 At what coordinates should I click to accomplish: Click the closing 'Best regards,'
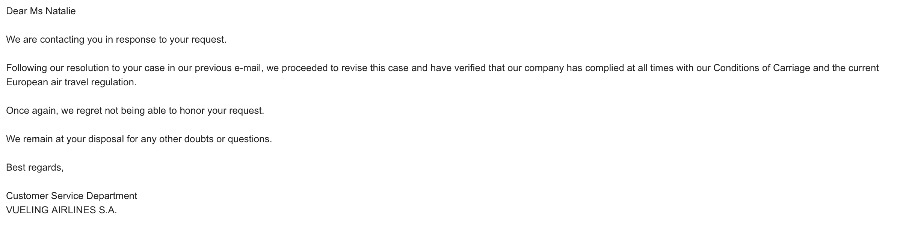point(35,168)
